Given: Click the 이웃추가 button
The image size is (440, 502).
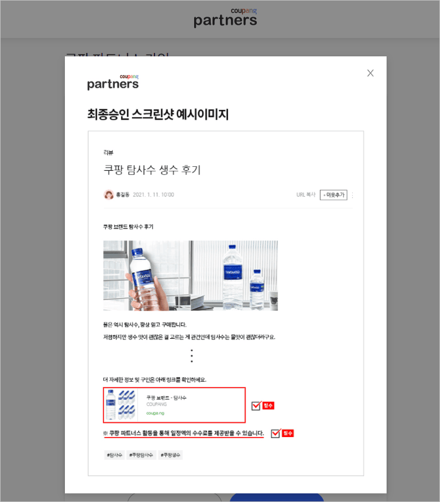Looking at the screenshot, I should pyautogui.click(x=334, y=195).
